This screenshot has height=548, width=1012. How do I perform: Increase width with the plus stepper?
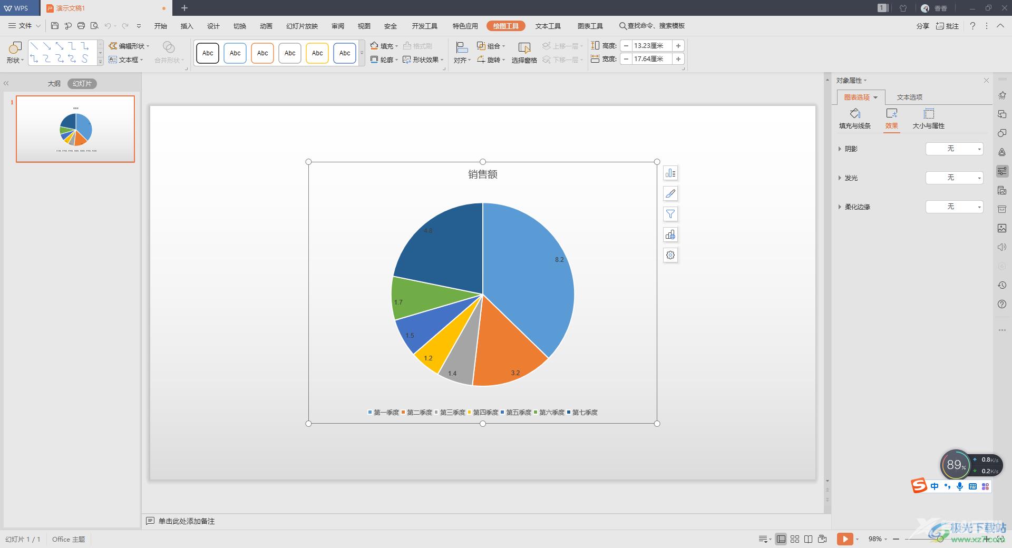point(678,59)
